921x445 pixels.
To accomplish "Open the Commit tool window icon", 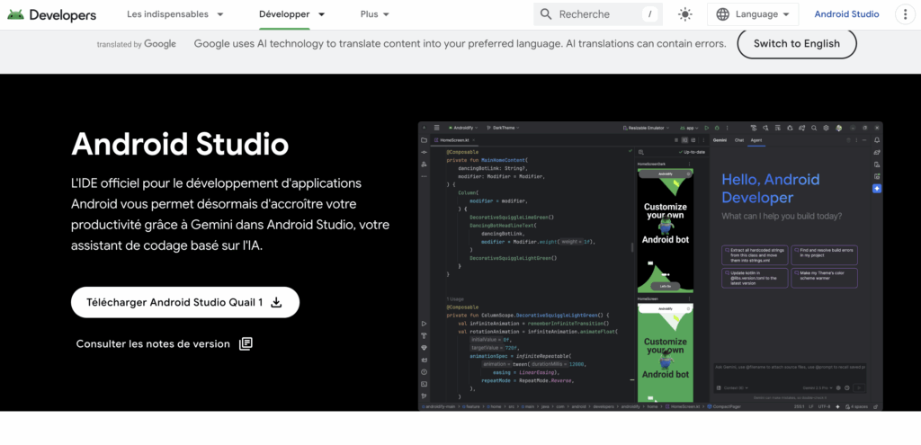I will [424, 152].
